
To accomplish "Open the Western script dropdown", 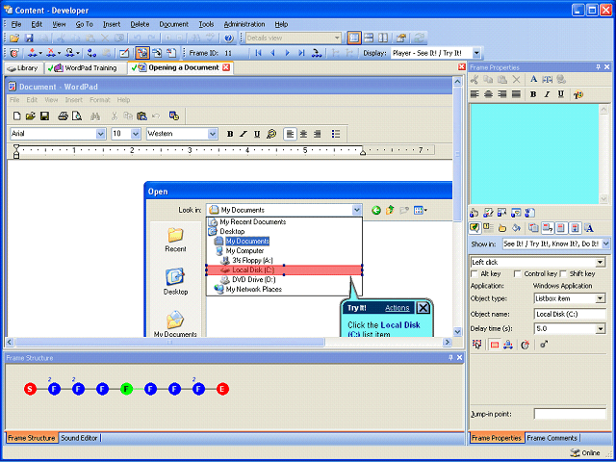I will tap(213, 134).
